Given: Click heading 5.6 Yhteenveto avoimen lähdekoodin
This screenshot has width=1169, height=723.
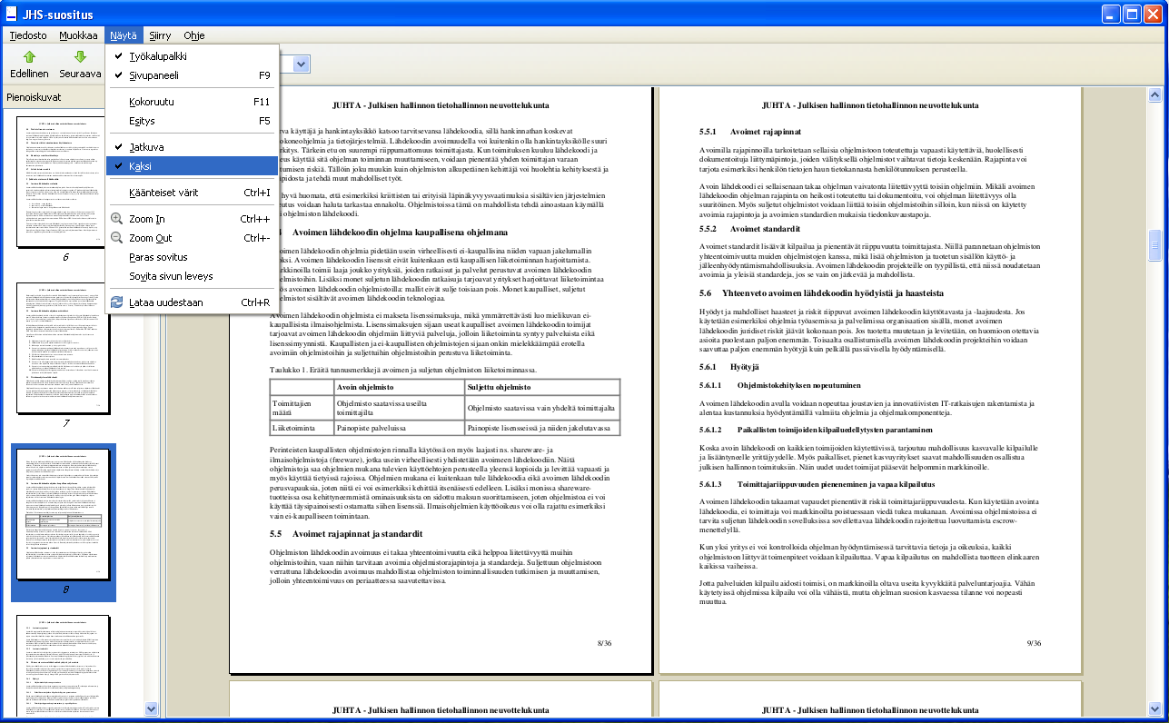Looking at the screenshot, I should 821,293.
